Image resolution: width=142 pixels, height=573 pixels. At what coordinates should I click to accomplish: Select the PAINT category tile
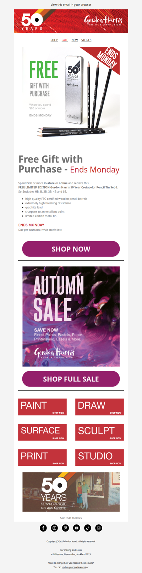43,407
